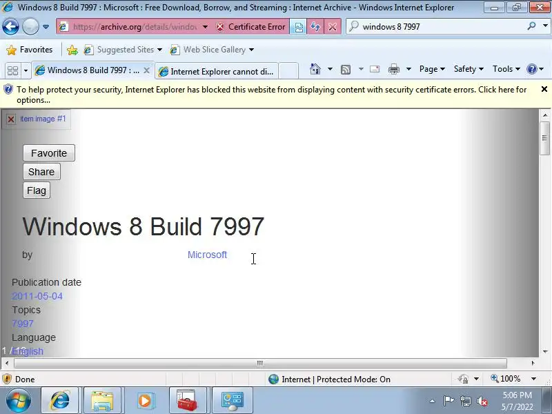
Task: Expand the tab list dropdown arrow
Action: point(26,71)
